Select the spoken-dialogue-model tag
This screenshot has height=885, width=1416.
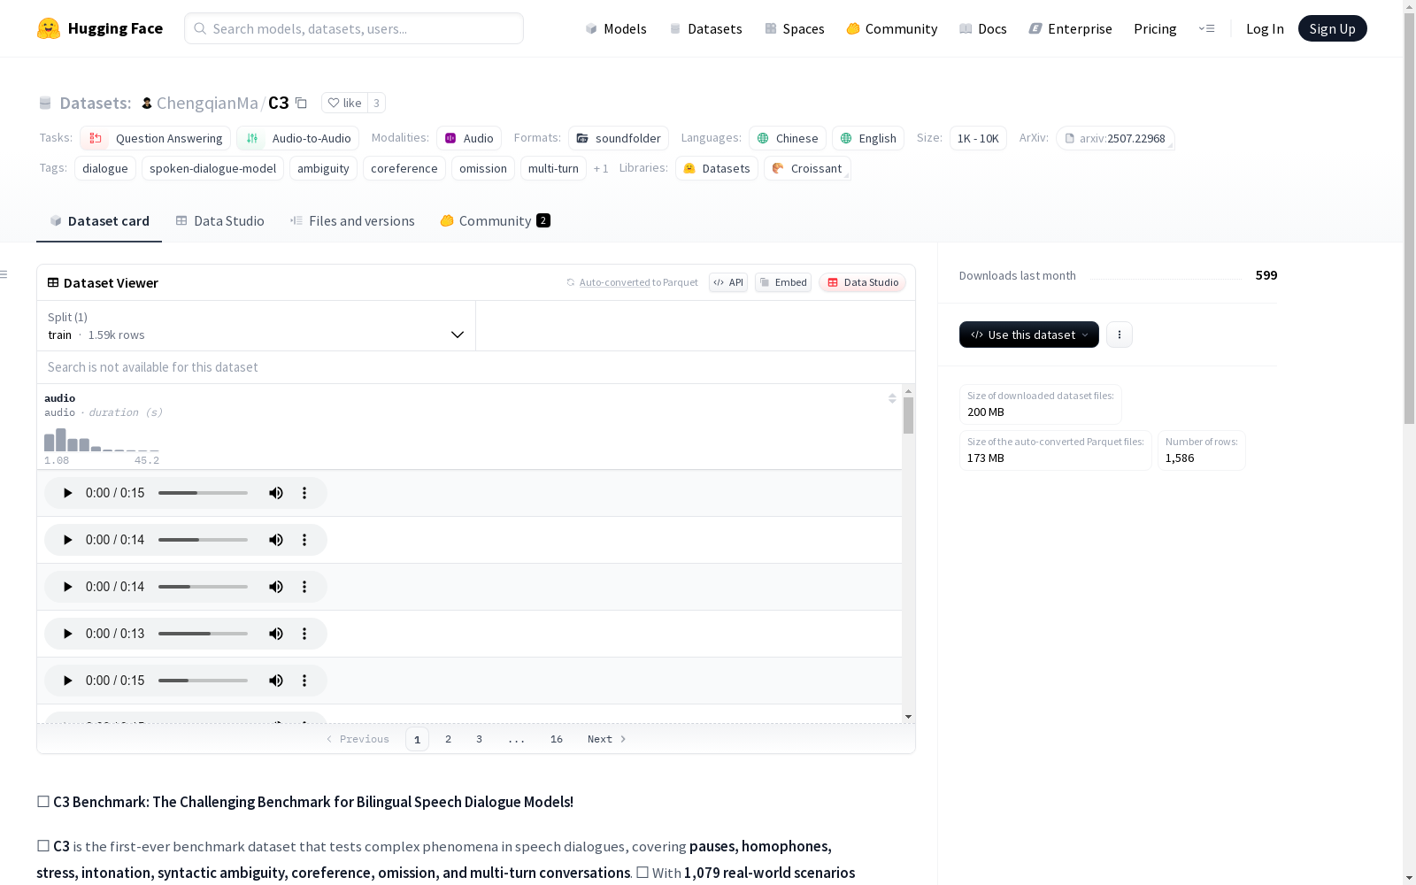pyautogui.click(x=212, y=168)
